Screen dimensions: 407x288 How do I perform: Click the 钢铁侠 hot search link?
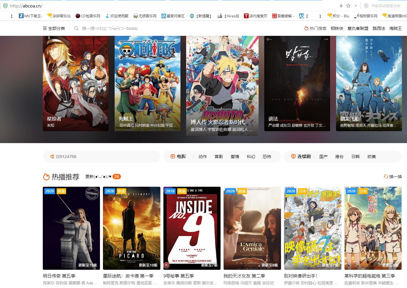click(x=337, y=28)
